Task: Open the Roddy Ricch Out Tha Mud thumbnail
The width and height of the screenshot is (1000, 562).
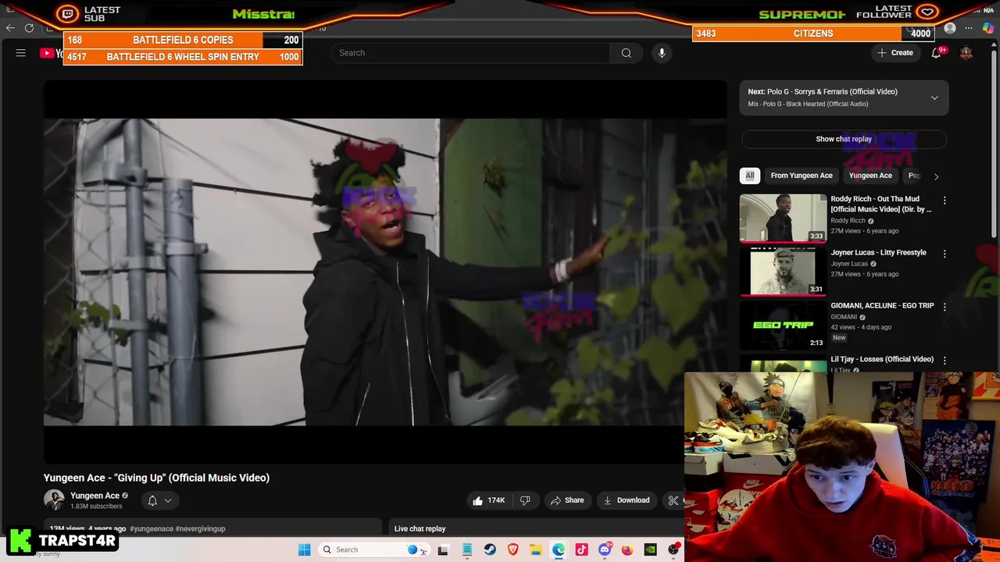Action: [x=783, y=218]
